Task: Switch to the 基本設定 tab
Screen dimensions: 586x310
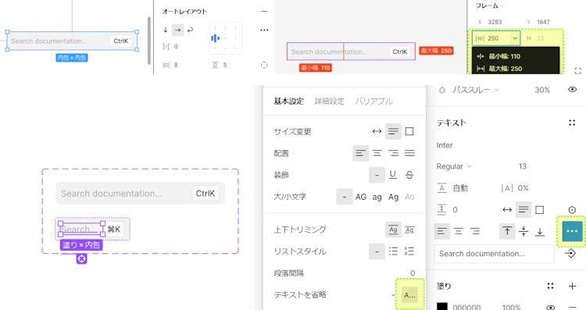Action: click(288, 102)
